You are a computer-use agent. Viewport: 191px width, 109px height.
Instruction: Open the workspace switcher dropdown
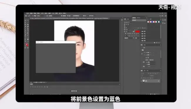pos(162,16)
